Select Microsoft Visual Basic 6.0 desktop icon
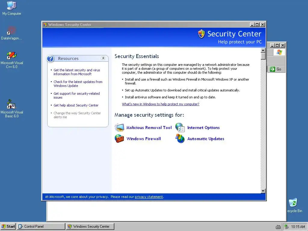This screenshot has height=231, width=308. (11, 104)
